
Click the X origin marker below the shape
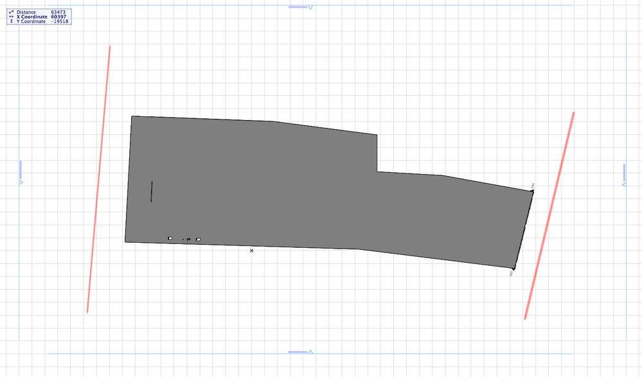coord(251,250)
